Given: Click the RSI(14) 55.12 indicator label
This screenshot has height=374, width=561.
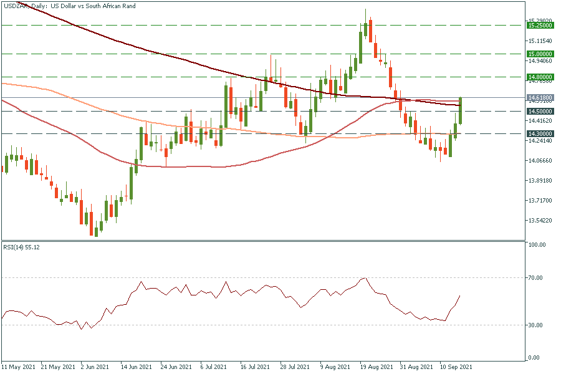Looking at the screenshot, I should tap(22, 247).
